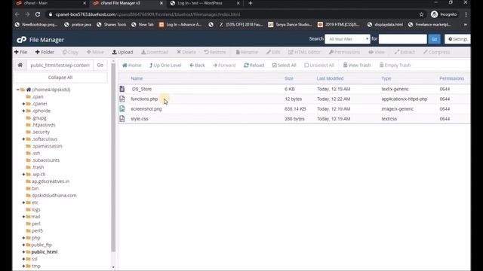Image resolution: width=483 pixels, height=271 pixels.
Task: Switch to cPanel - Main browser tab
Action: coord(51,3)
